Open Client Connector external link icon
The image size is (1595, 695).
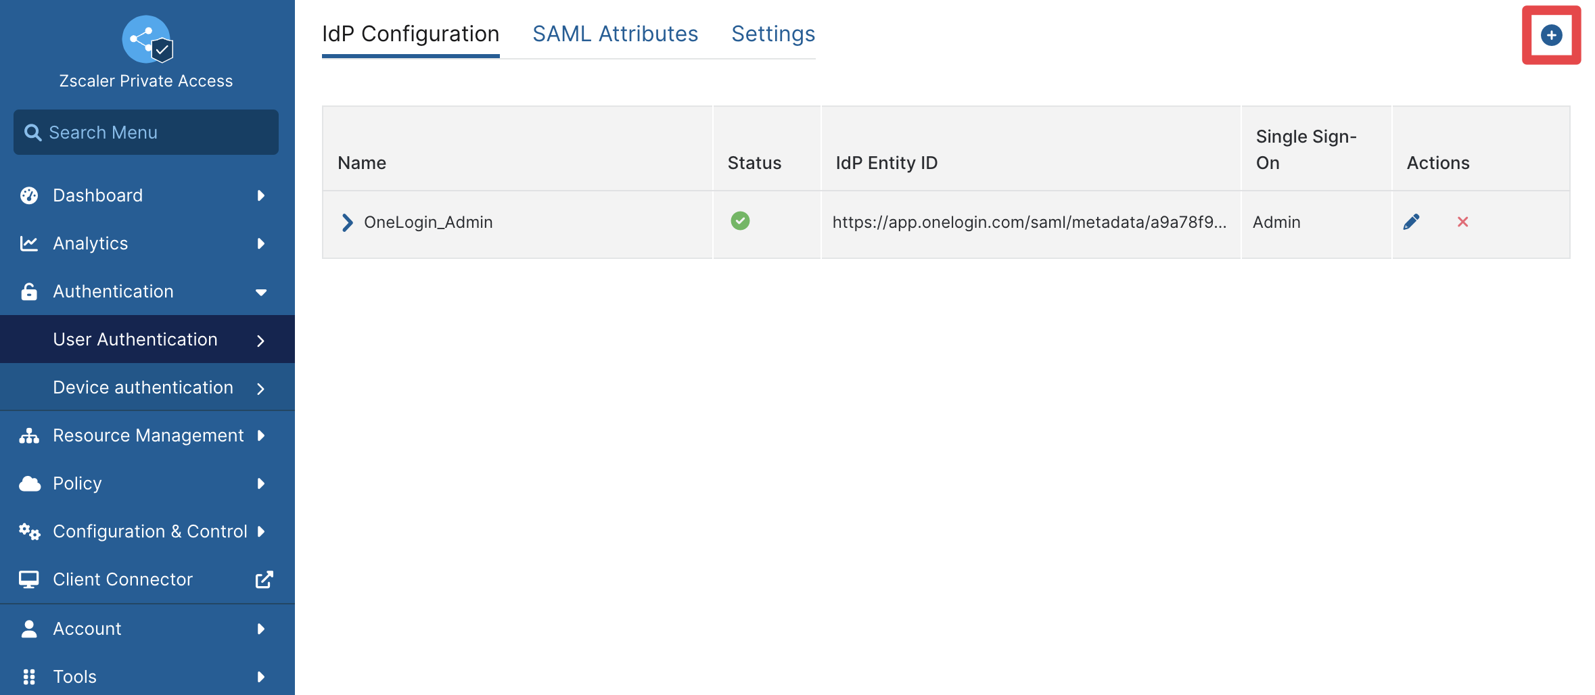[264, 579]
